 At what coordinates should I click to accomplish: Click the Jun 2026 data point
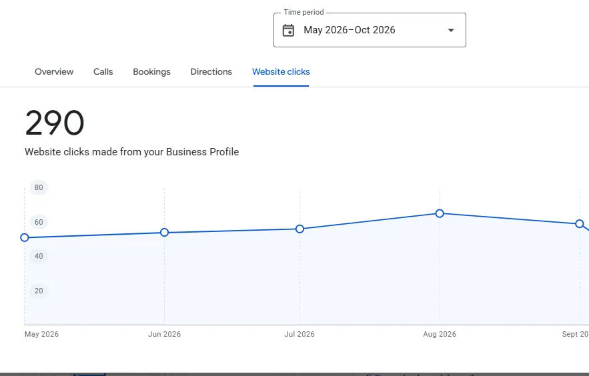164,232
